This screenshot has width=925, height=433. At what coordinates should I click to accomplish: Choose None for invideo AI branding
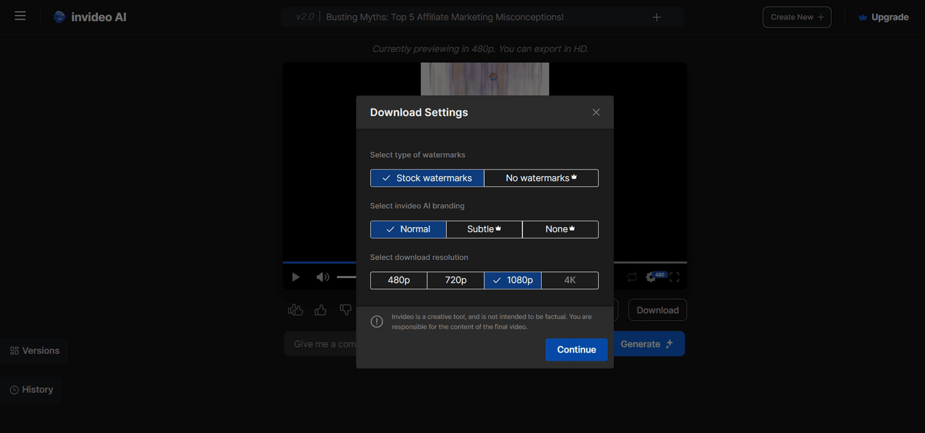(560, 229)
